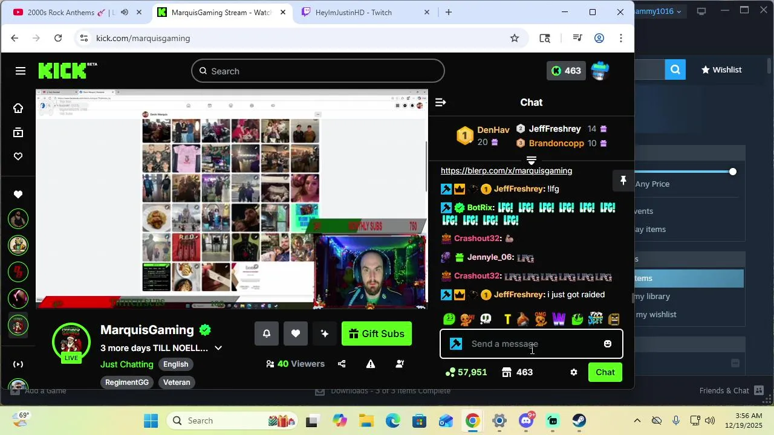The height and width of the screenshot is (435, 774).
Task: View site information for kick.com
Action: point(83,38)
